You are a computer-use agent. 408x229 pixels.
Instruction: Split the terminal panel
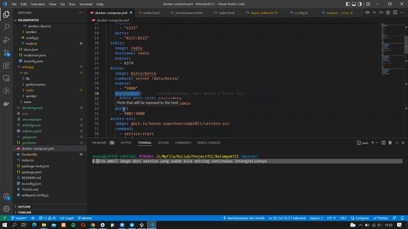point(383,142)
